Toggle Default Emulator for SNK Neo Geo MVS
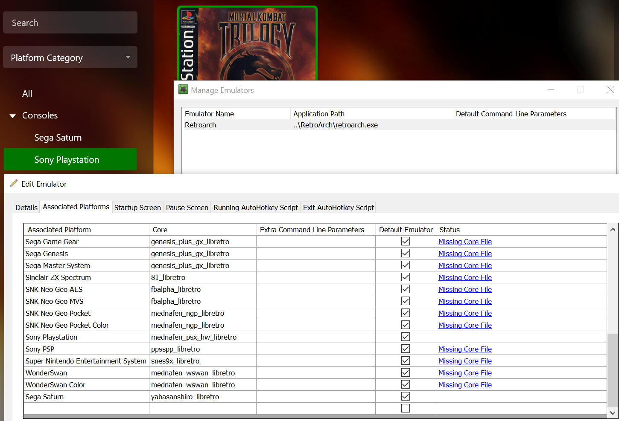 click(x=406, y=301)
